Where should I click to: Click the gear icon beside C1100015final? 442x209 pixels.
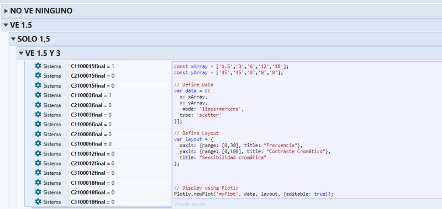point(38,66)
